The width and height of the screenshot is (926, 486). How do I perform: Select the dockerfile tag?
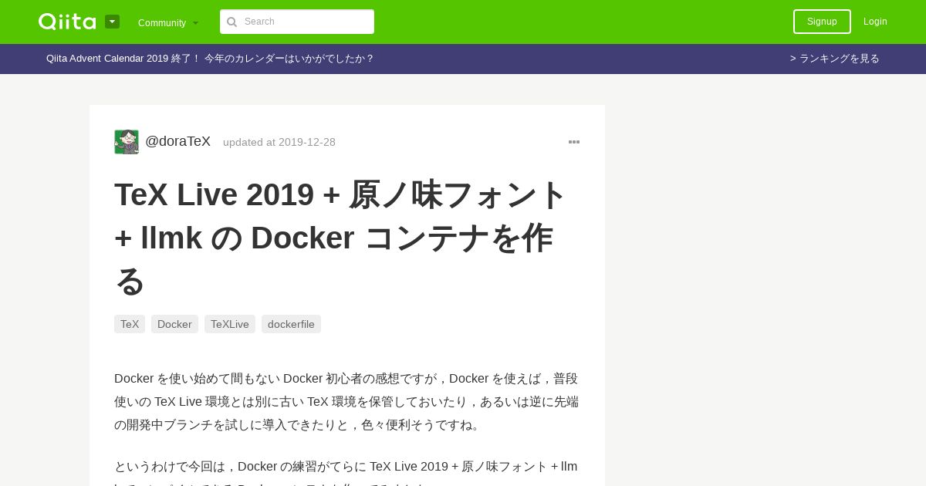tap(291, 324)
